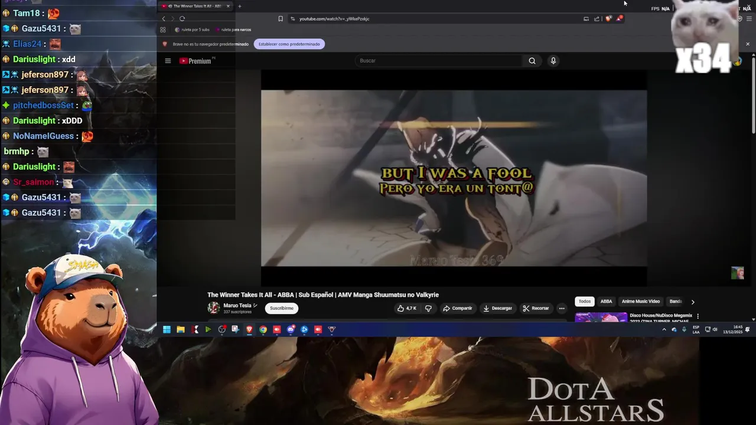Open Maruo Tesla channel avatar
The height and width of the screenshot is (425, 756).
pyautogui.click(x=214, y=308)
